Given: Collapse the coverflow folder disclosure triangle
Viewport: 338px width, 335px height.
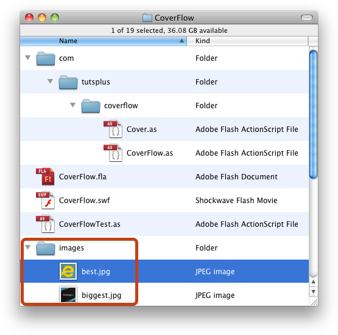Looking at the screenshot, I should [73, 105].
